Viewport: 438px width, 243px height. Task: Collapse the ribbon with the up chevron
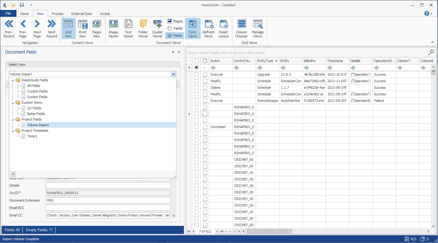(x=432, y=42)
